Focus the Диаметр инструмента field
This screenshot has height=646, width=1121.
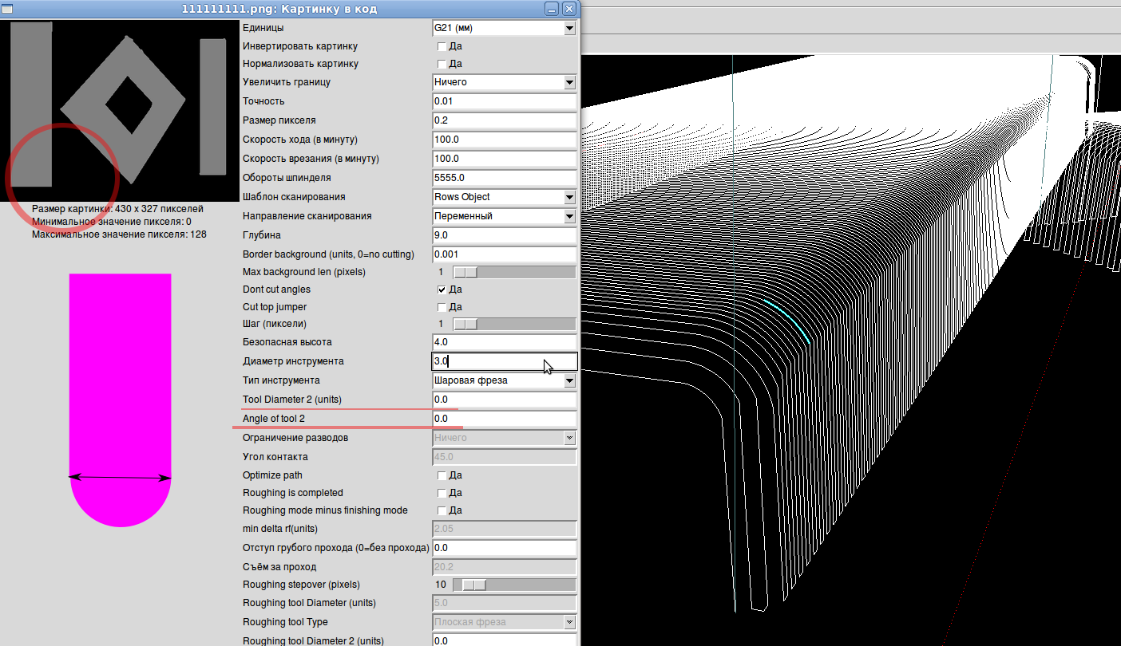[x=504, y=361]
